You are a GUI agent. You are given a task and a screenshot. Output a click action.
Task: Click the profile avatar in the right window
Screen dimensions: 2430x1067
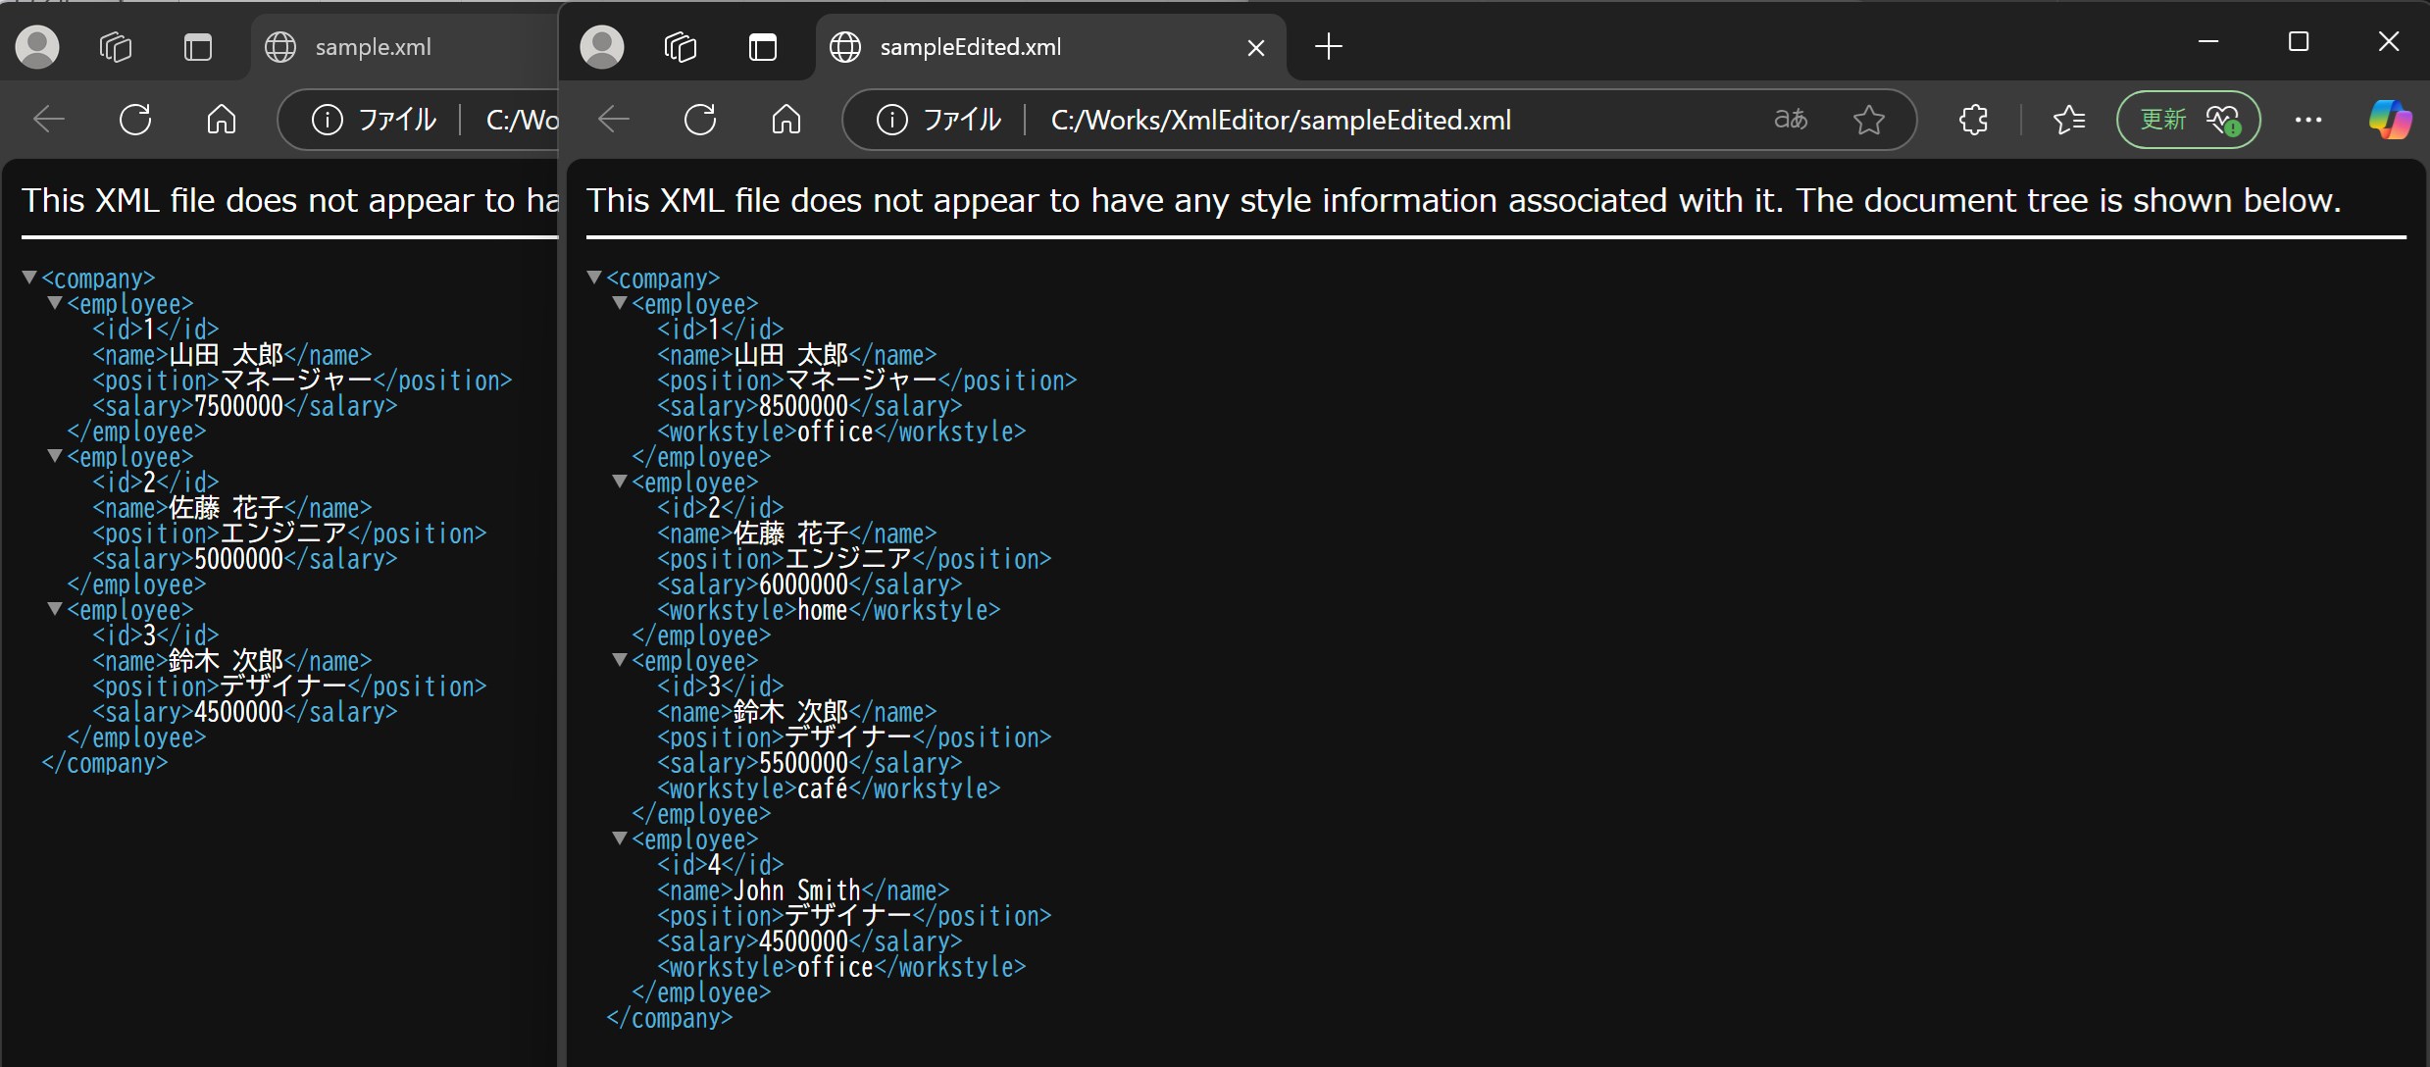(x=602, y=47)
